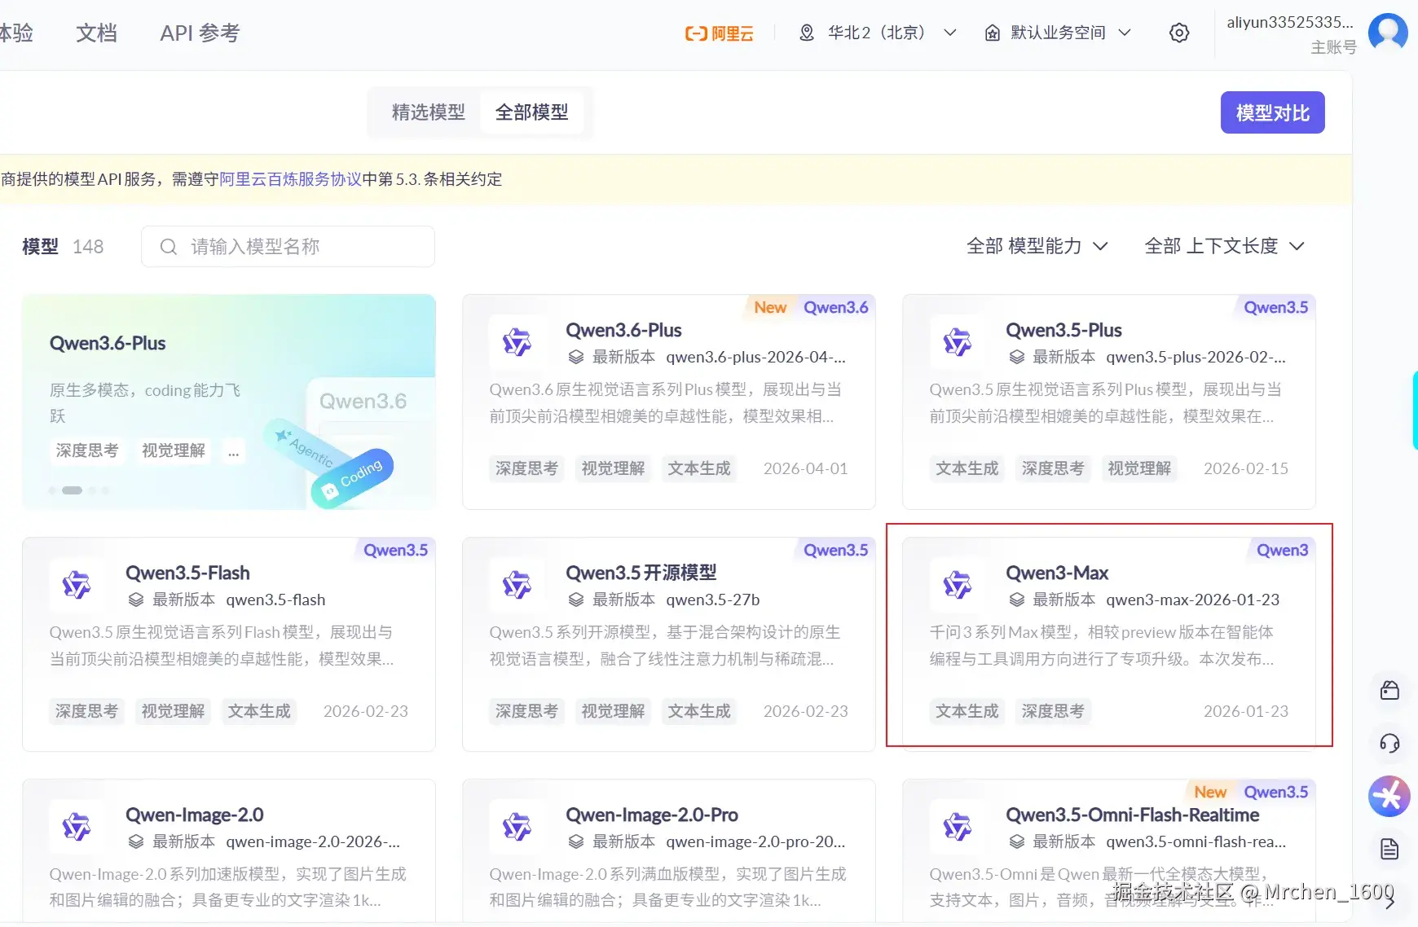Click the New badge on Qwen3.6-Plus card

[770, 307]
